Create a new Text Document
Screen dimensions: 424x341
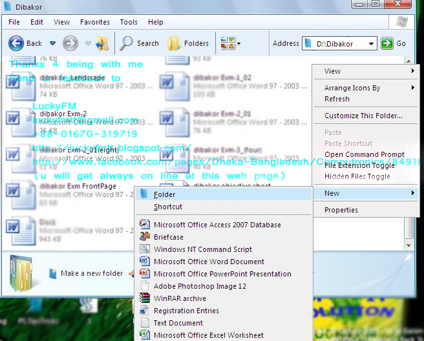click(x=224, y=323)
